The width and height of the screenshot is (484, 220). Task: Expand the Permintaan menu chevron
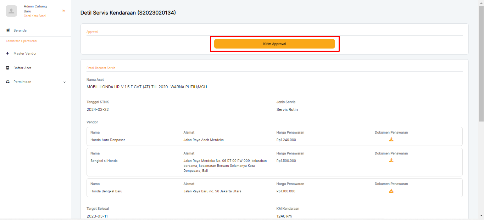click(65, 82)
